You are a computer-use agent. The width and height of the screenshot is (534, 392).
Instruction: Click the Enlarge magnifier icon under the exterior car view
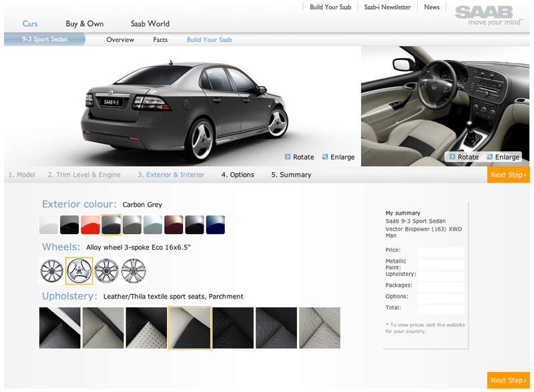[x=325, y=157]
